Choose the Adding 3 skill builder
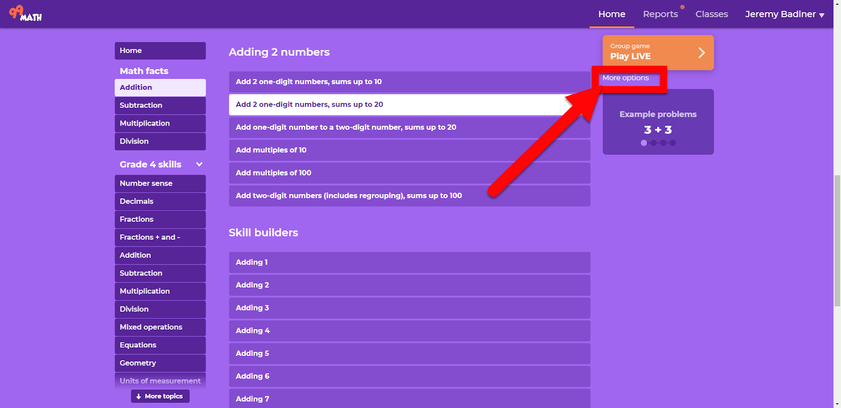The width and height of the screenshot is (841, 408). (409, 308)
